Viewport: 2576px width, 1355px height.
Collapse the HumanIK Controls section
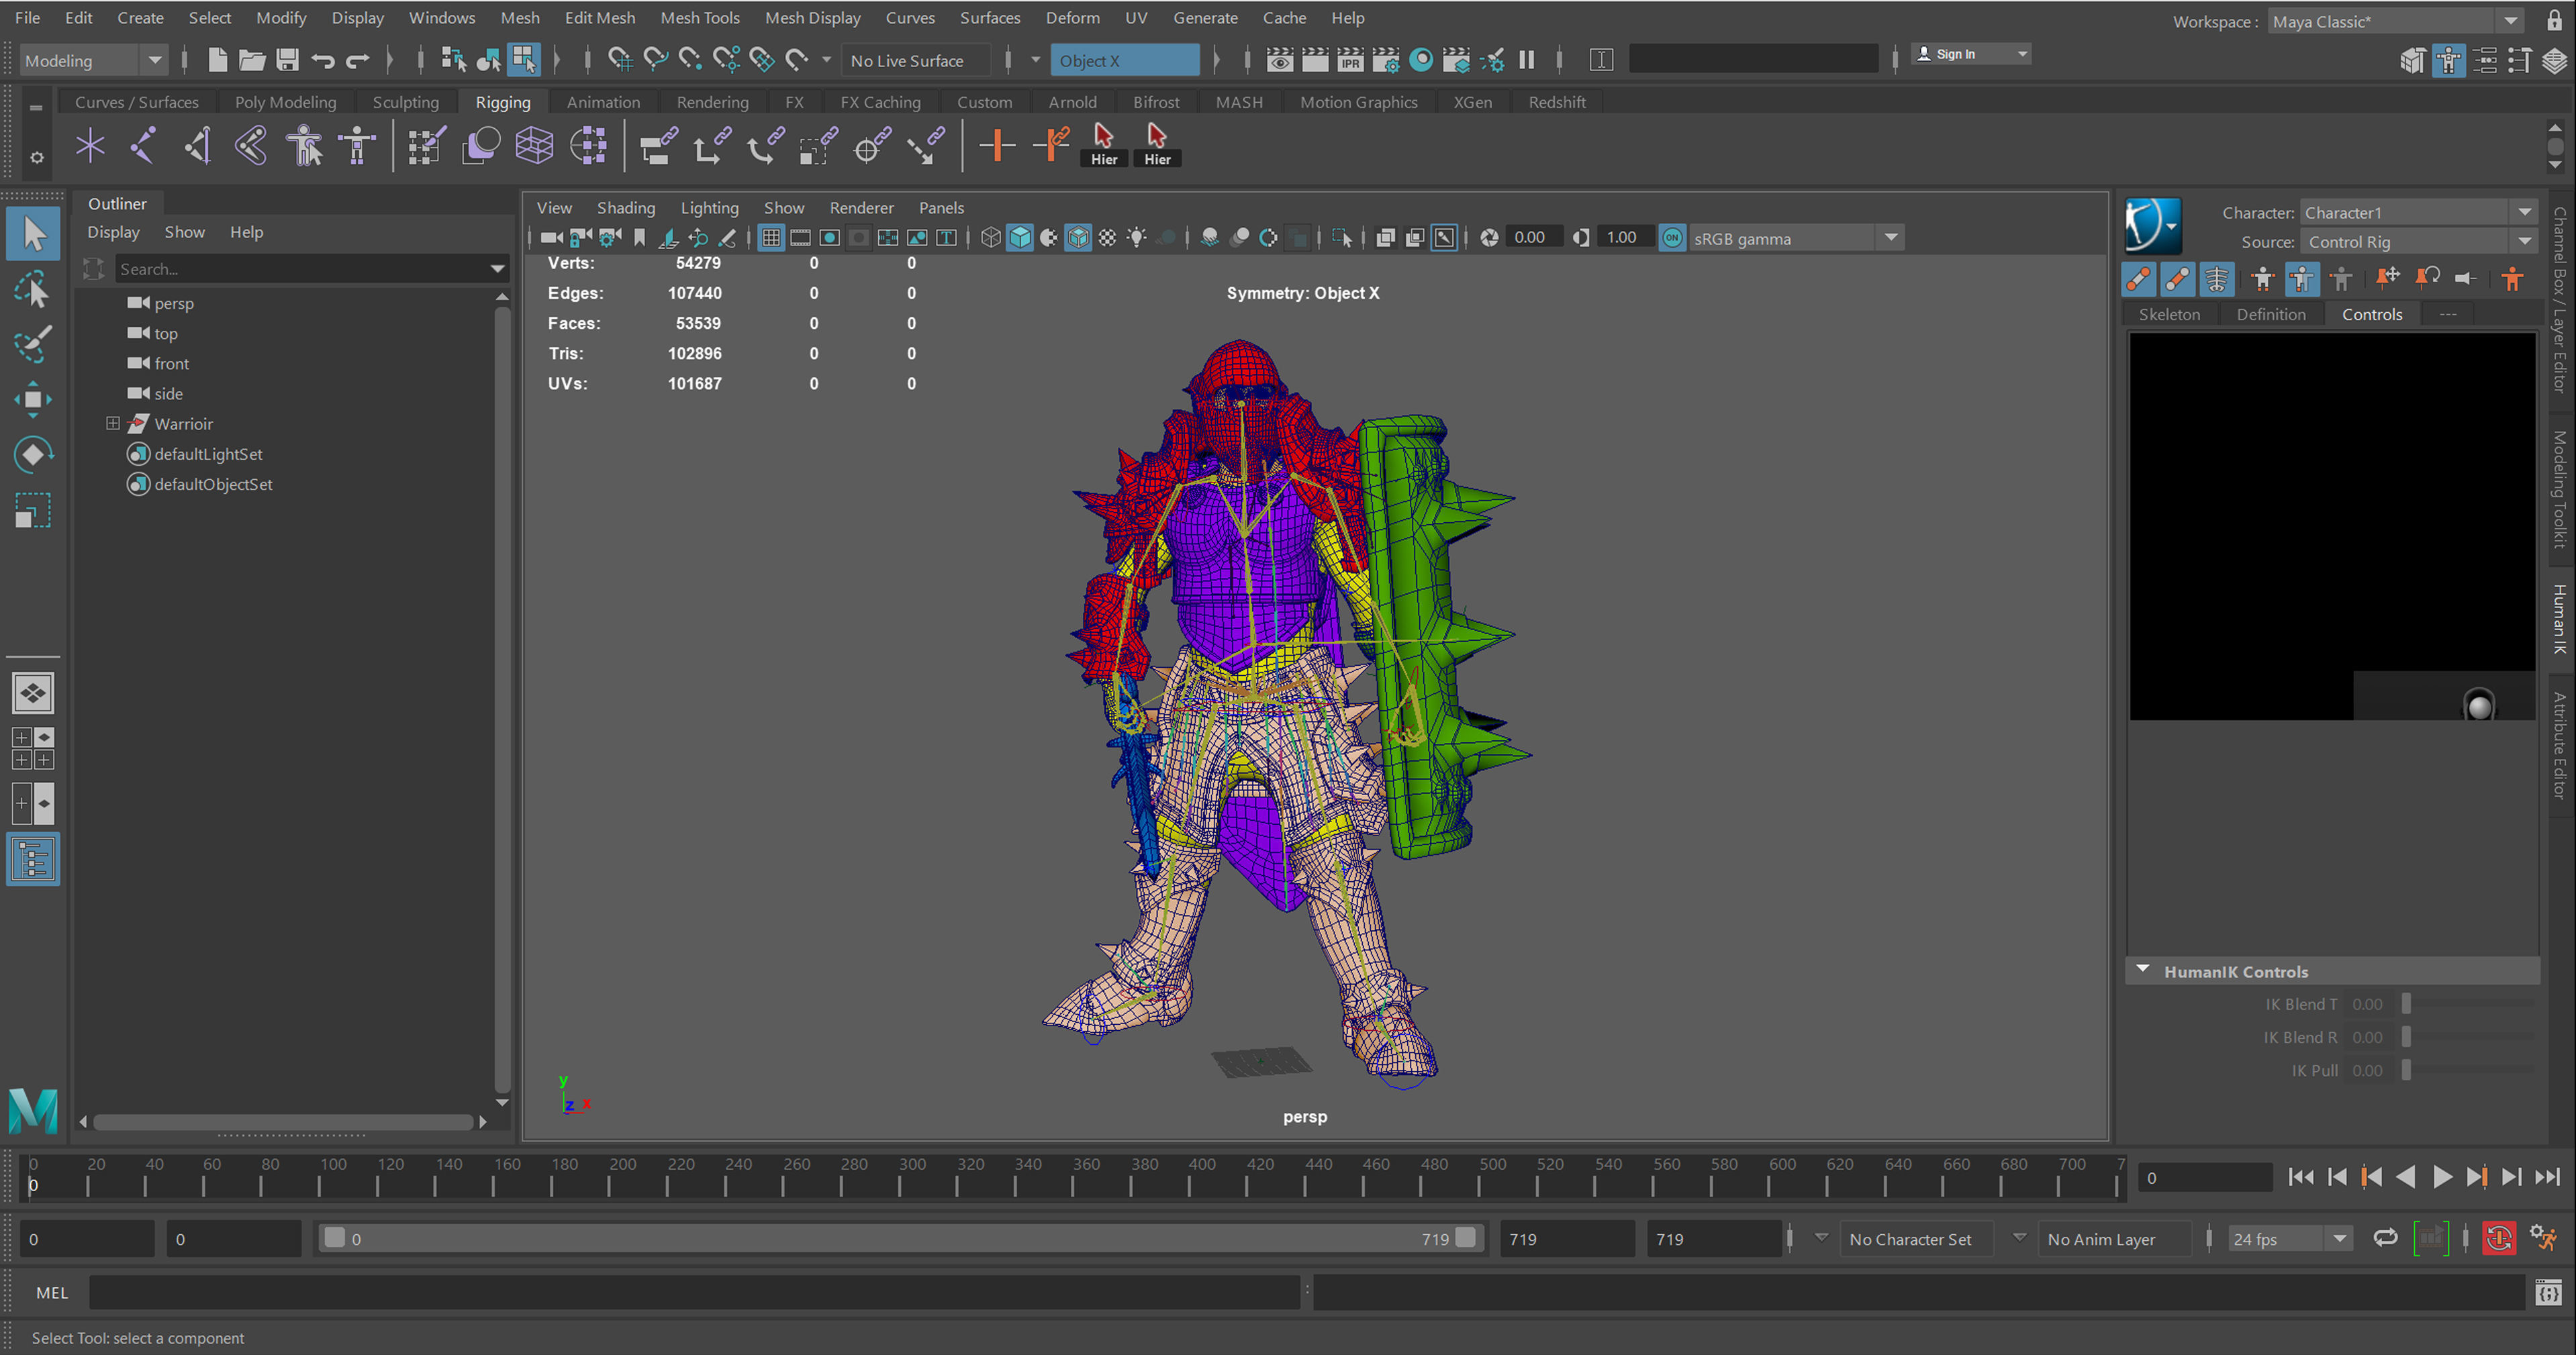pyautogui.click(x=2142, y=970)
